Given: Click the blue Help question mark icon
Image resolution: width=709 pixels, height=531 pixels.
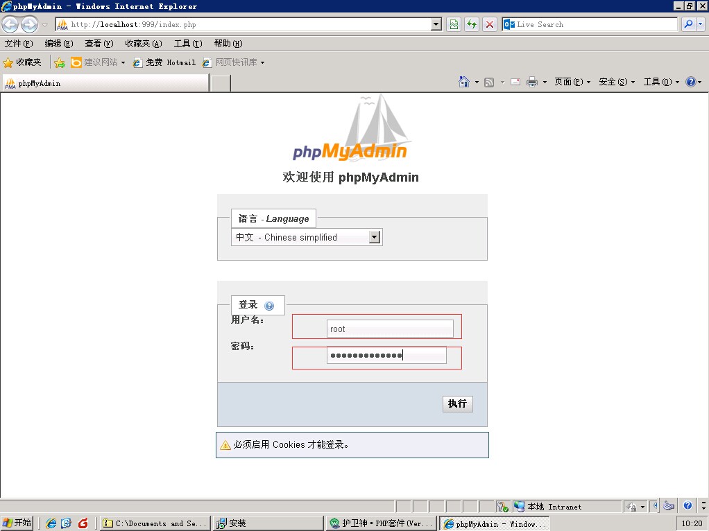Looking at the screenshot, I should pyautogui.click(x=690, y=82).
